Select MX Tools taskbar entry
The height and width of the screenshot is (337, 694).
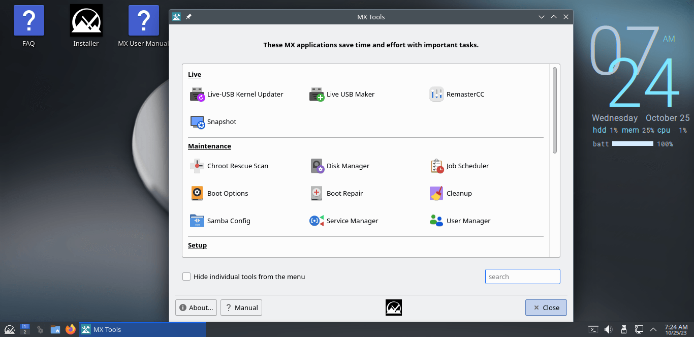click(x=143, y=329)
